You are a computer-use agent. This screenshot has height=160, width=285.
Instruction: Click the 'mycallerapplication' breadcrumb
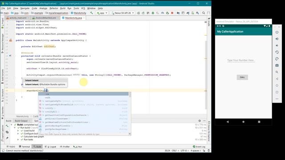[57, 13]
